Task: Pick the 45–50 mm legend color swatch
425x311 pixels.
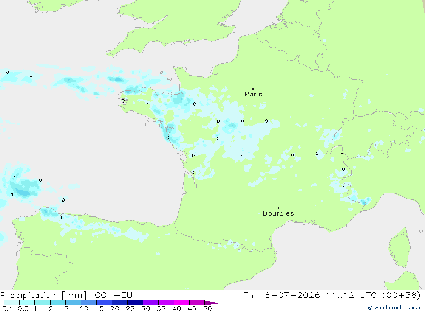Action: (197, 303)
